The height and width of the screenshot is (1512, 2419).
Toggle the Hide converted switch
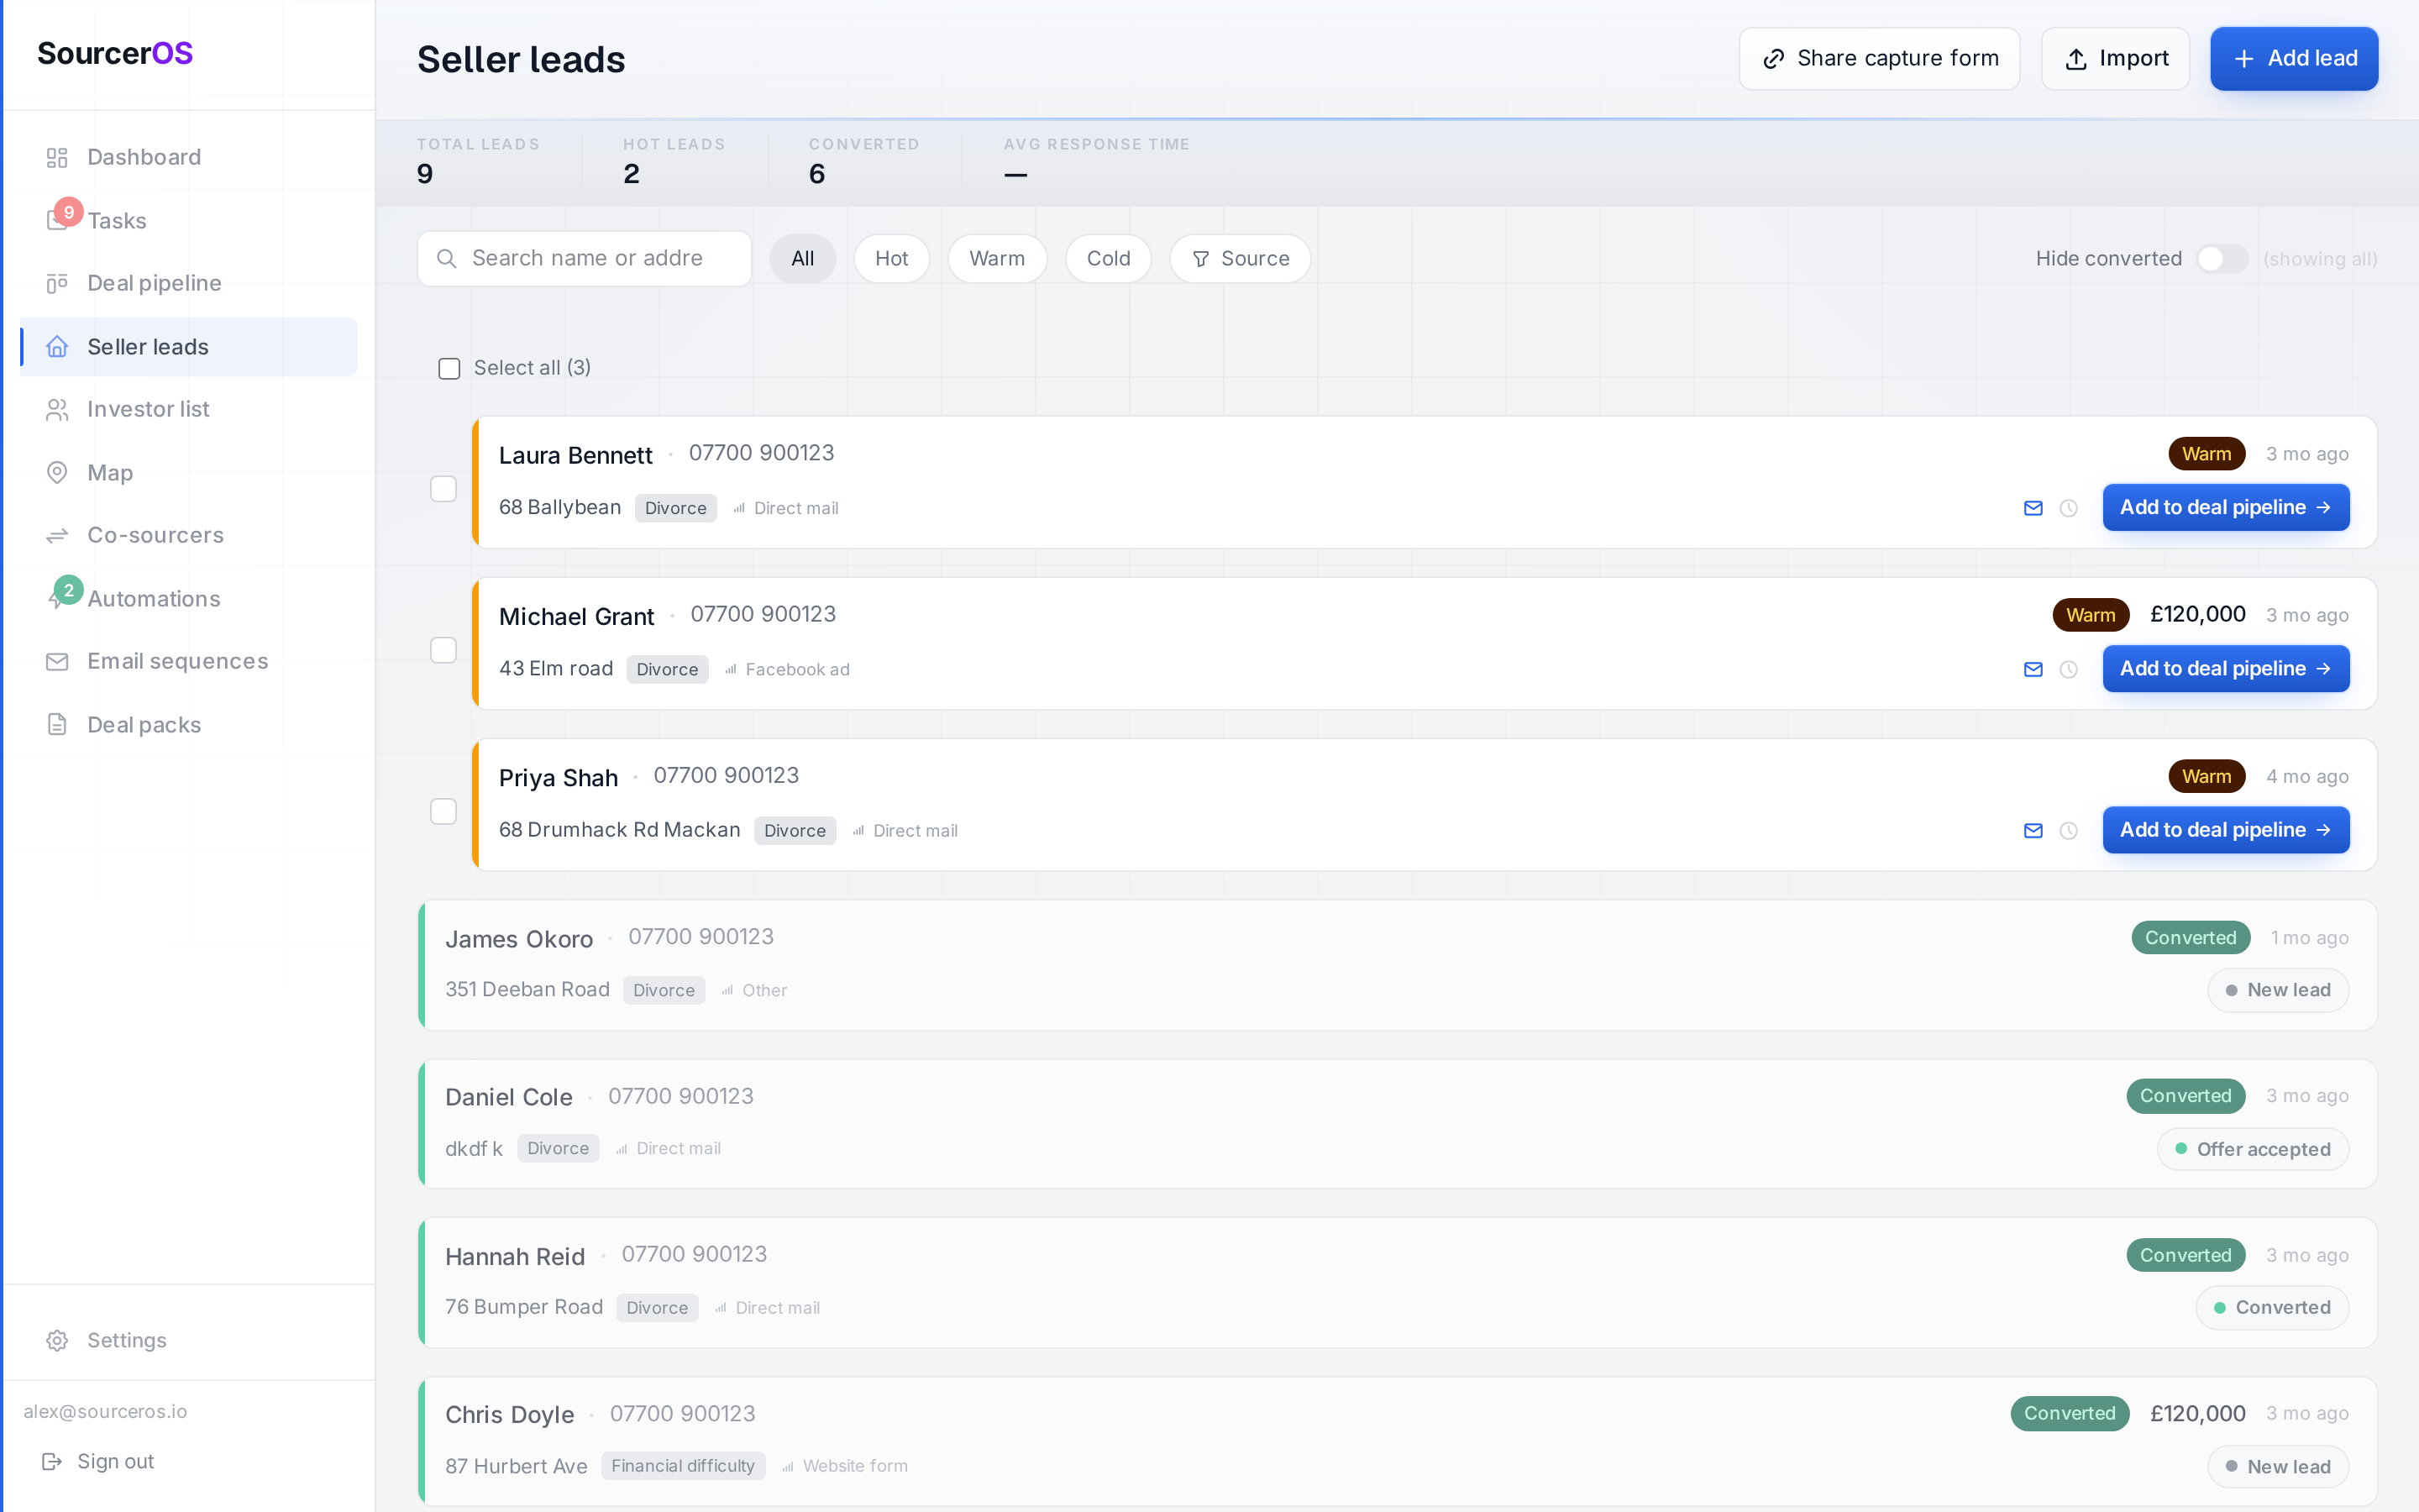click(x=2221, y=259)
